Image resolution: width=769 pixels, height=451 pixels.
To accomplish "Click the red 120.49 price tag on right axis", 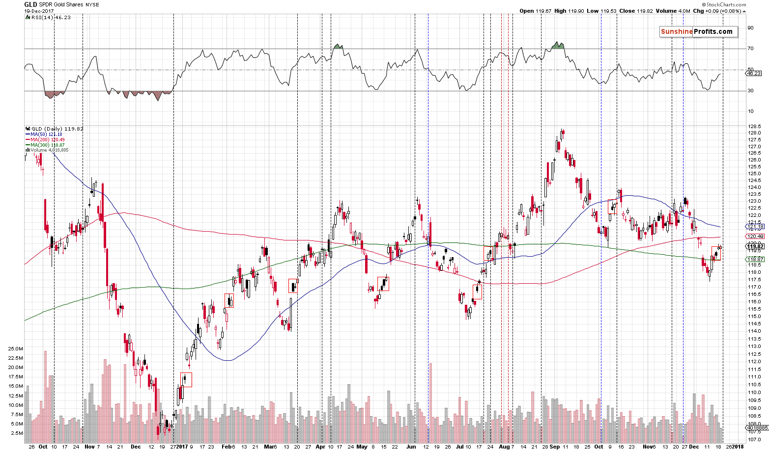I will 755,236.
